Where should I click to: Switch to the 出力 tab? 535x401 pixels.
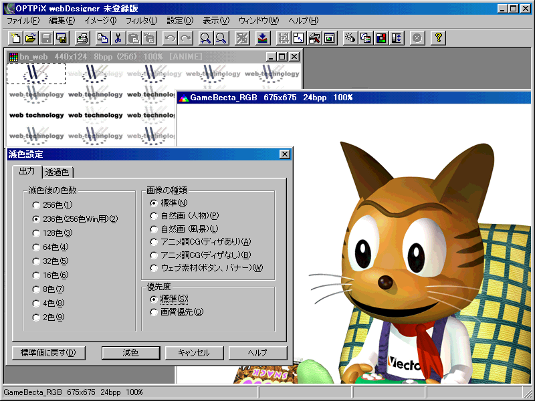pyautogui.click(x=27, y=171)
